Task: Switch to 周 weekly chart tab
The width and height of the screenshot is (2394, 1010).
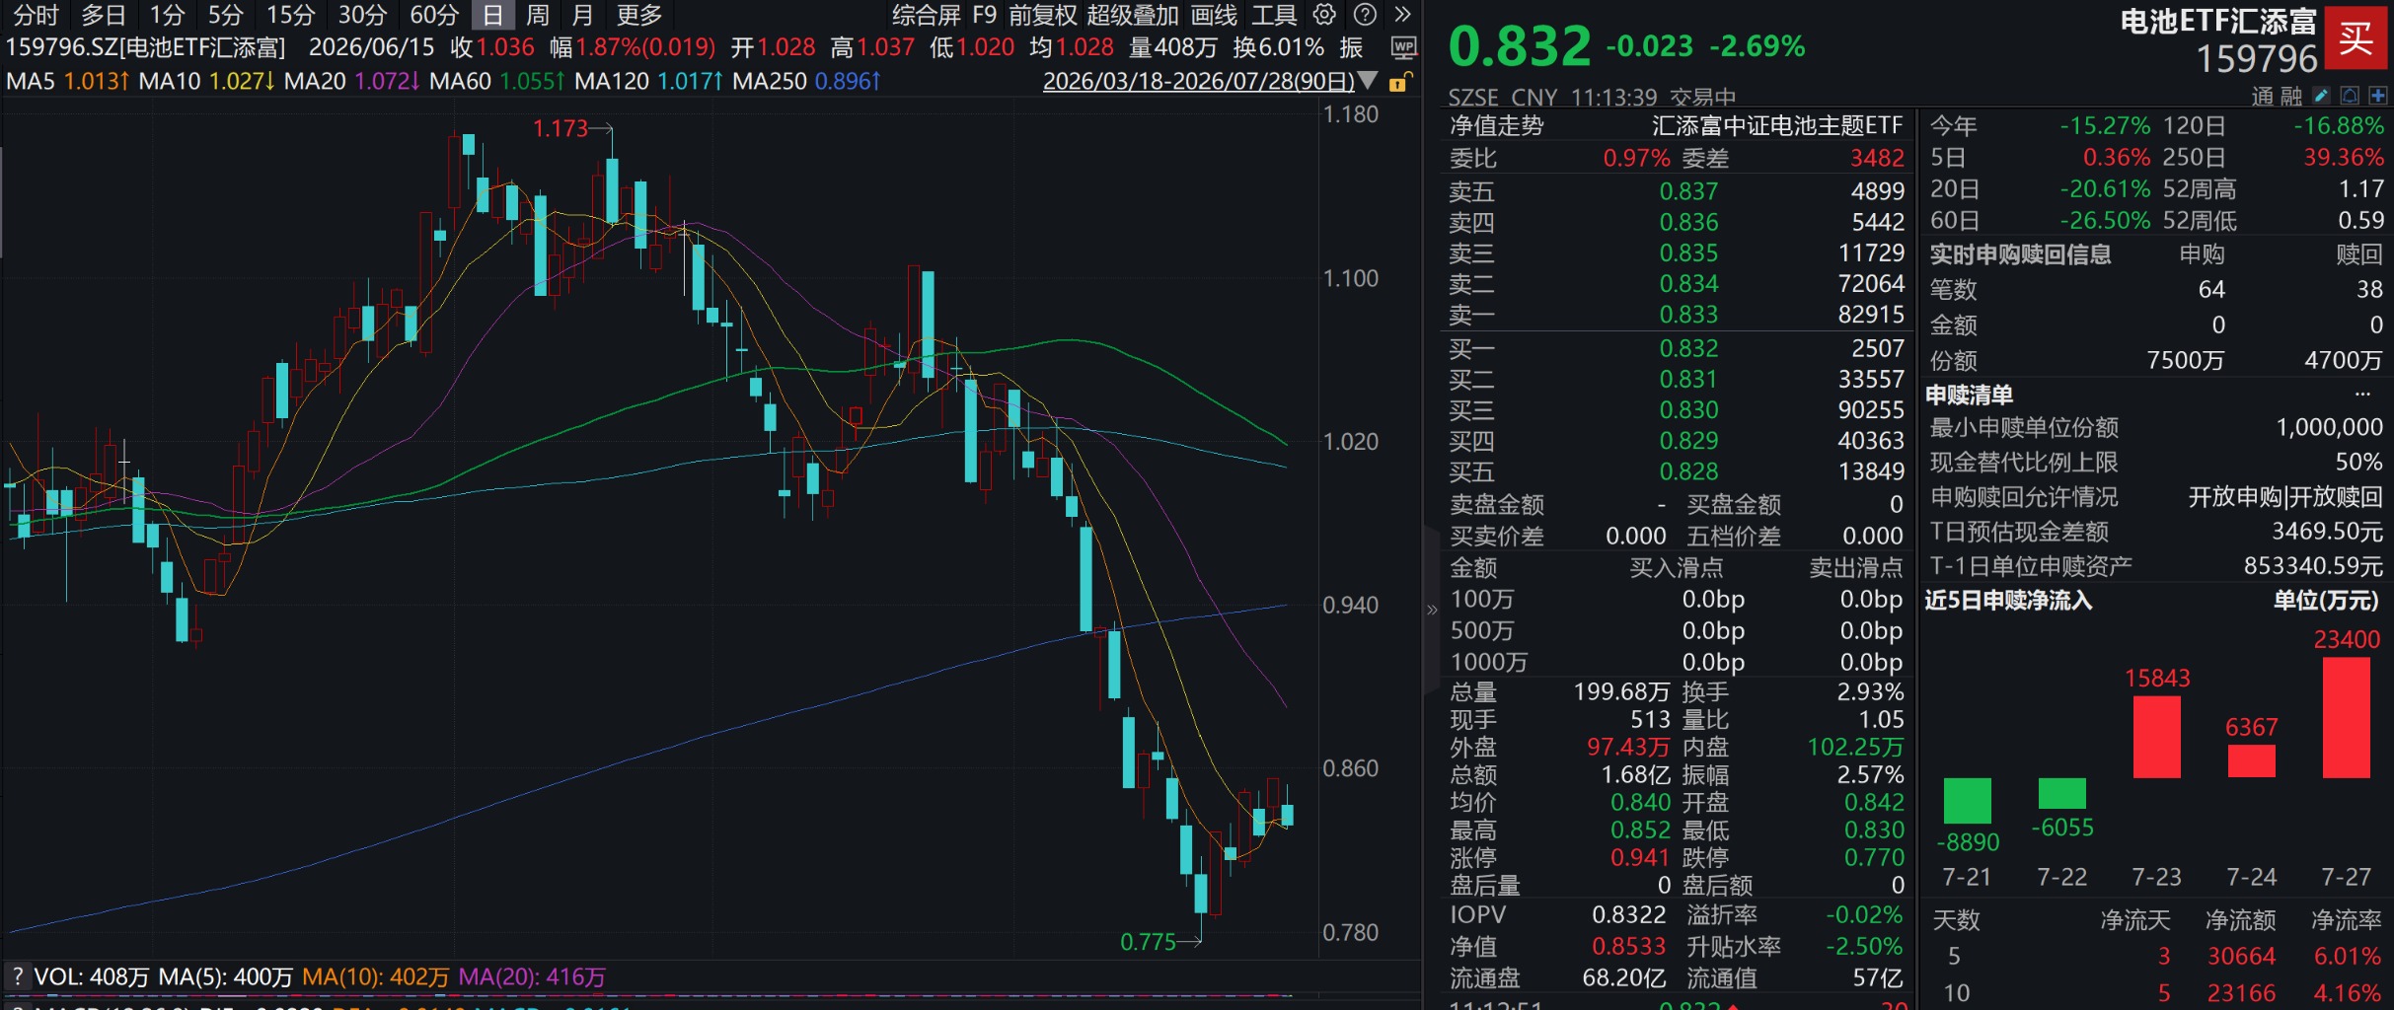Action: 538,15
